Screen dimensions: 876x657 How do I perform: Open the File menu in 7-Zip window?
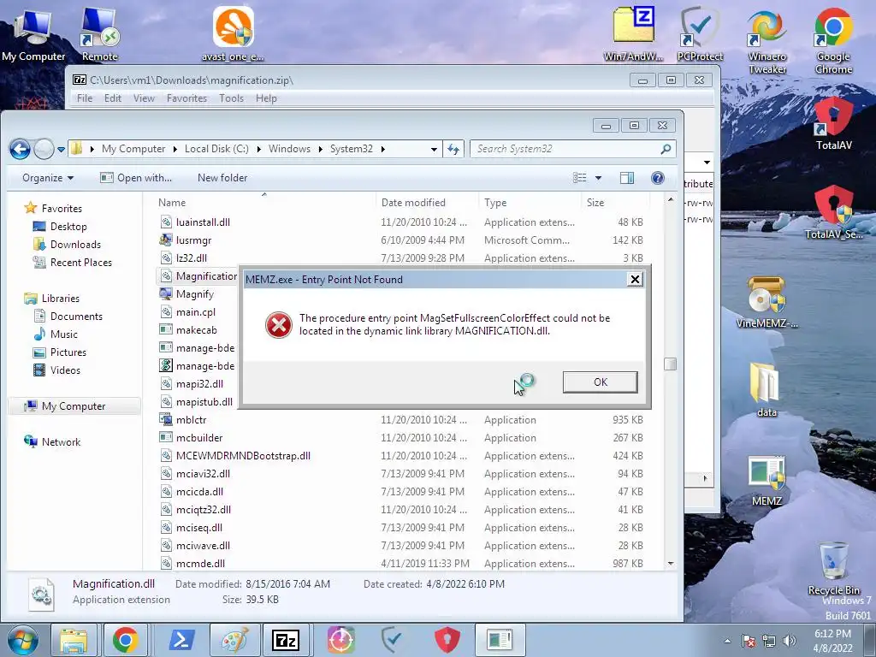pyautogui.click(x=85, y=98)
